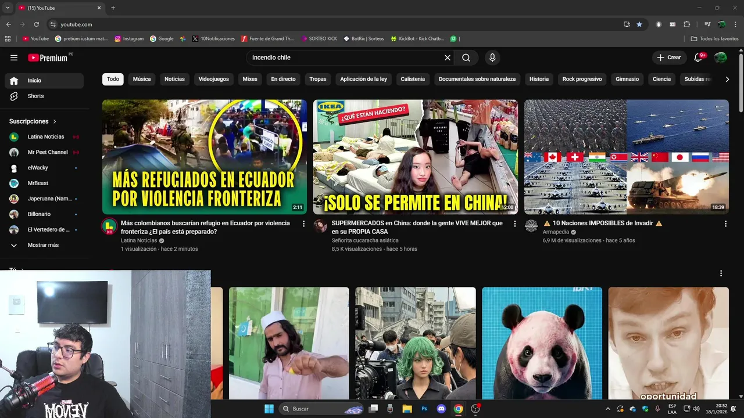Open the Armapedia channel name link
Image resolution: width=744 pixels, height=418 pixels.
point(556,232)
